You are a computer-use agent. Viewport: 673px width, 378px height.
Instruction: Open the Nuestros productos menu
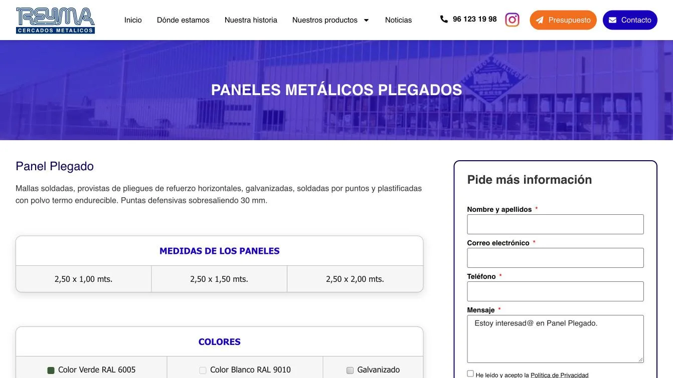(325, 20)
